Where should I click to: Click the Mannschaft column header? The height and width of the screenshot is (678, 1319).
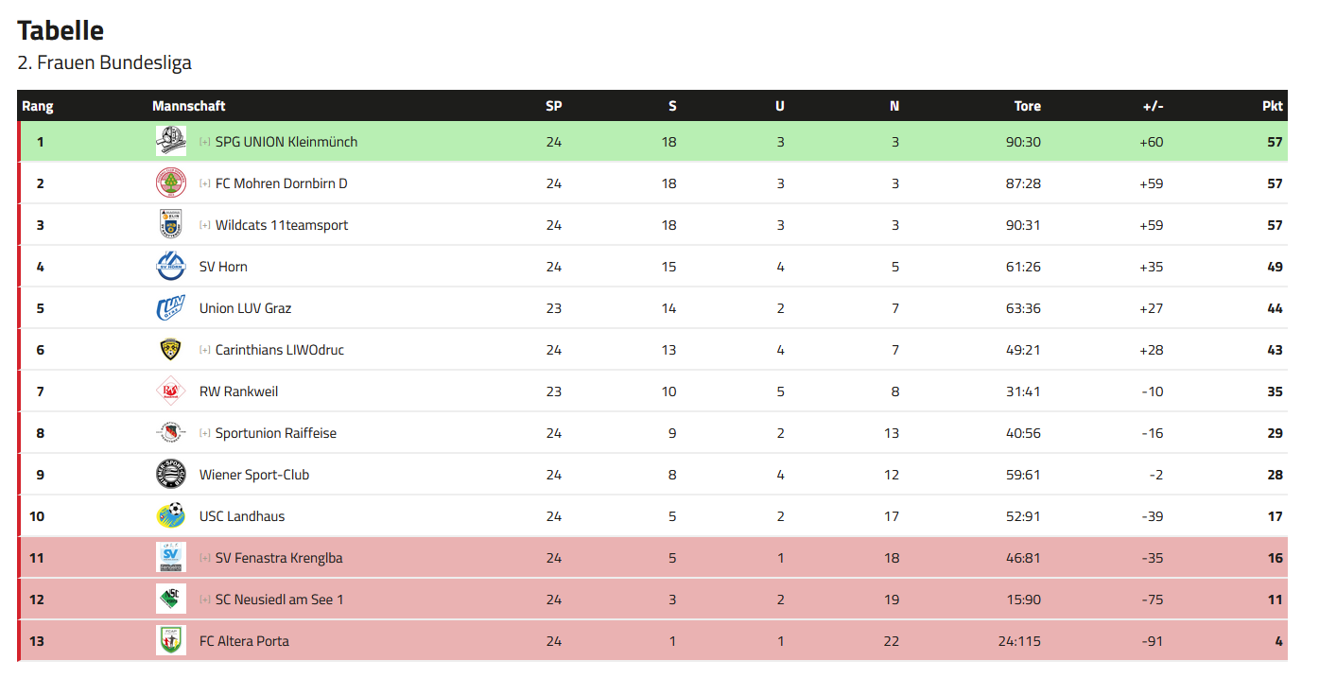pyautogui.click(x=189, y=106)
